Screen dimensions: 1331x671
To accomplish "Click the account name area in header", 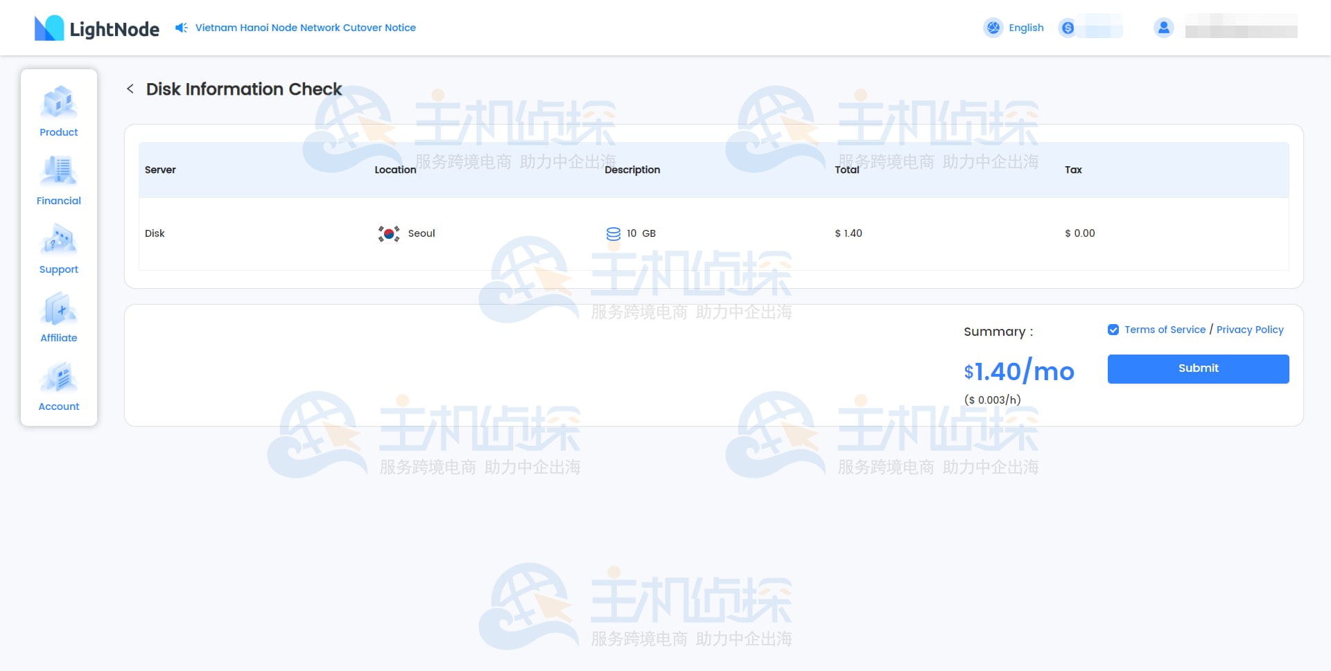I will (x=1241, y=28).
